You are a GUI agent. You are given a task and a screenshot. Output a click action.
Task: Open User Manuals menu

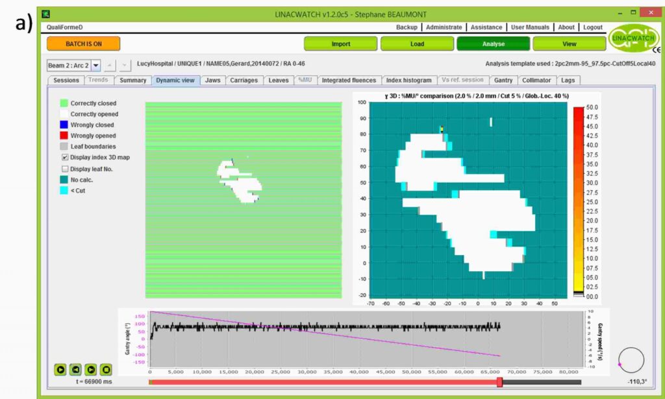[x=530, y=27]
